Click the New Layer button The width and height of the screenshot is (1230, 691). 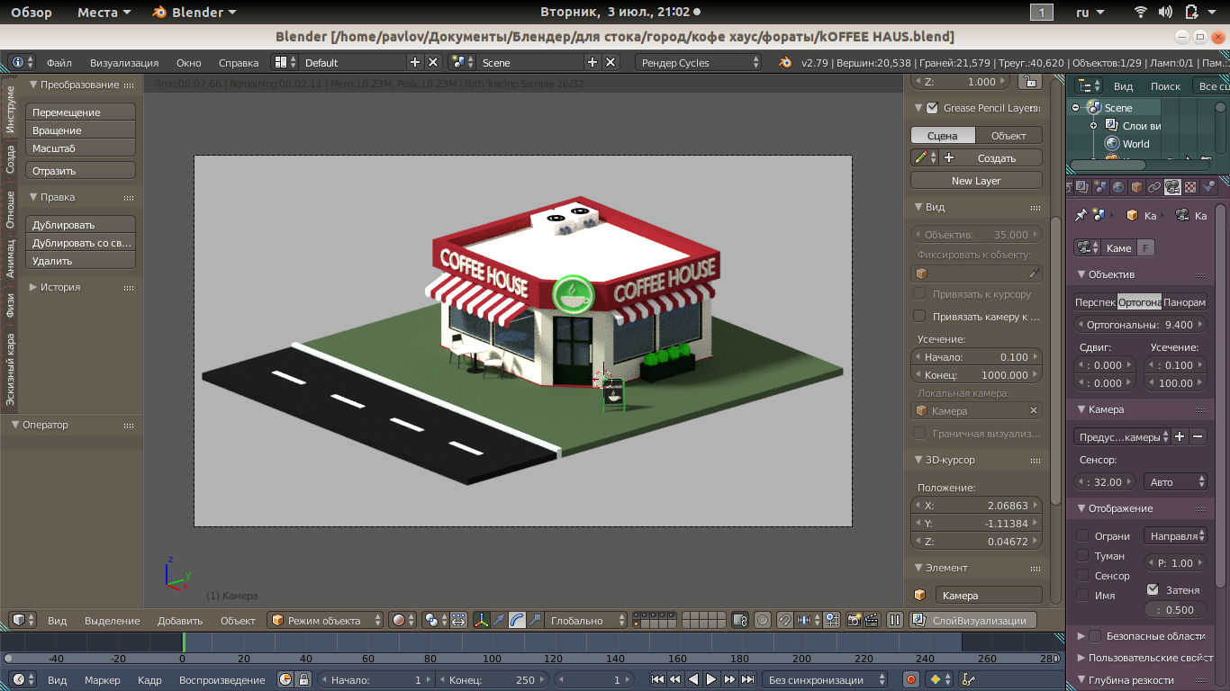pyautogui.click(x=976, y=181)
